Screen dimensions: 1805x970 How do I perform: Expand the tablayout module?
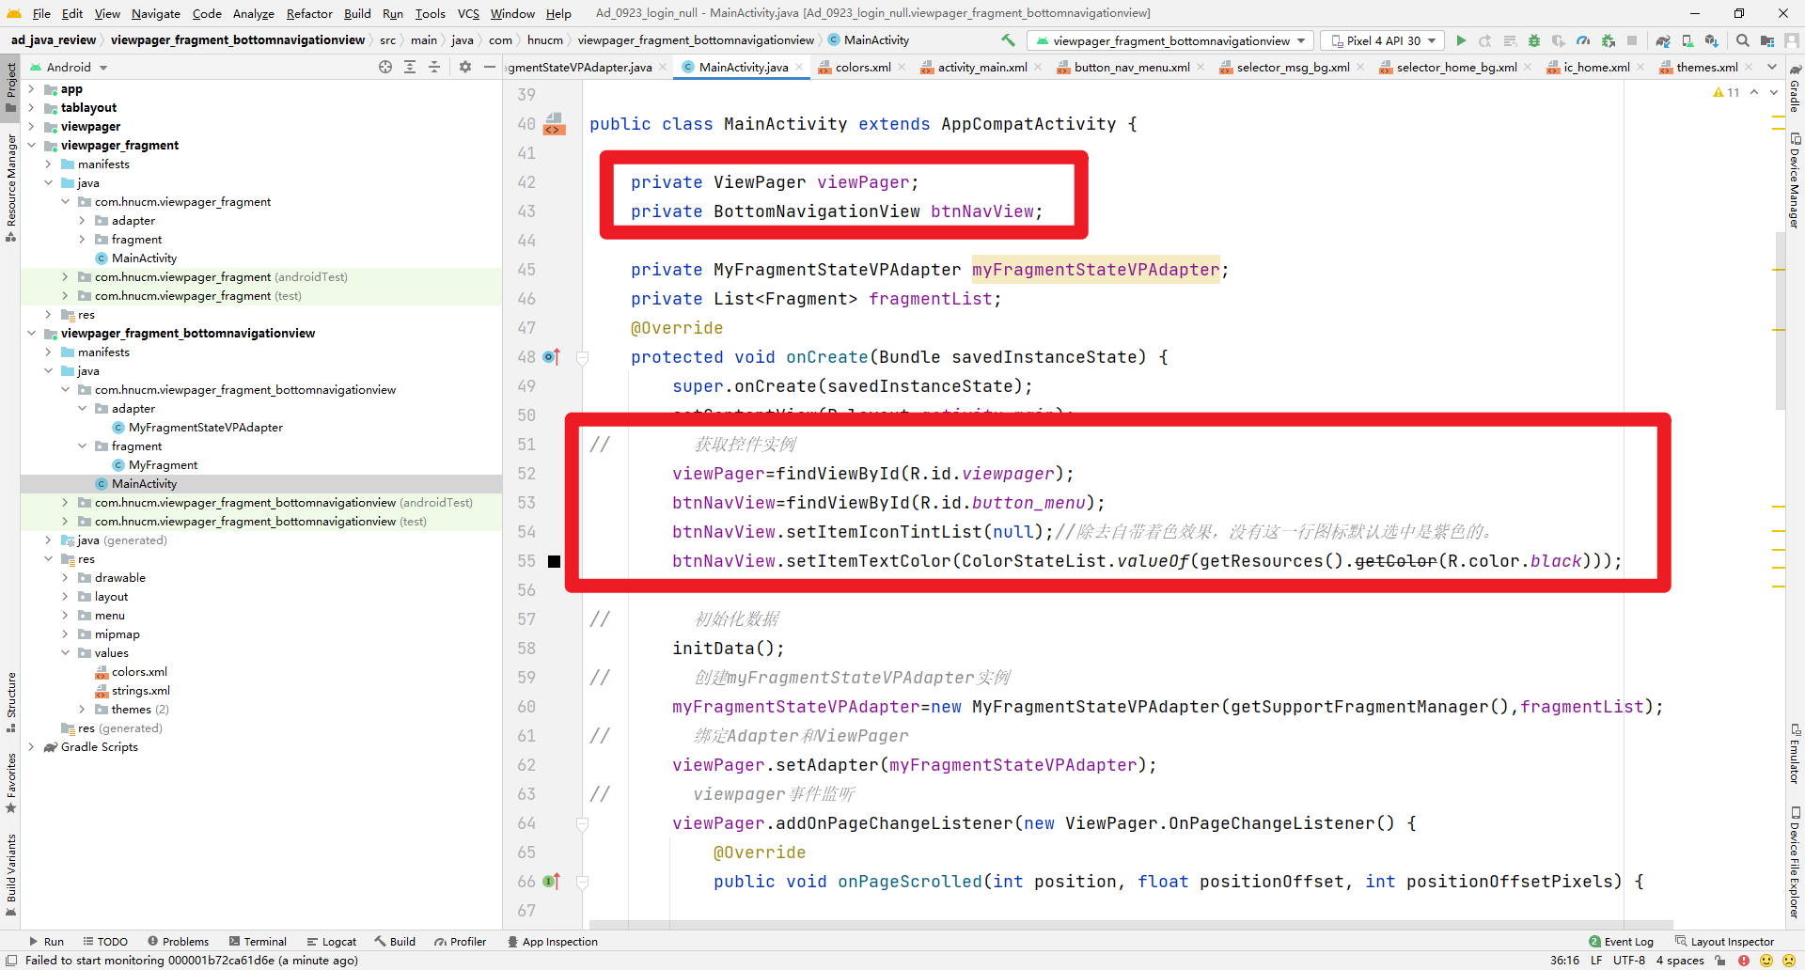pyautogui.click(x=31, y=108)
